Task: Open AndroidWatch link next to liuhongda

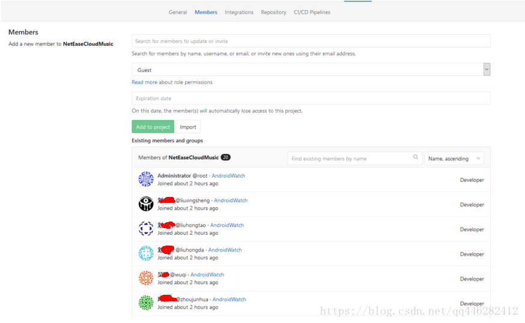Action: tap(225, 250)
